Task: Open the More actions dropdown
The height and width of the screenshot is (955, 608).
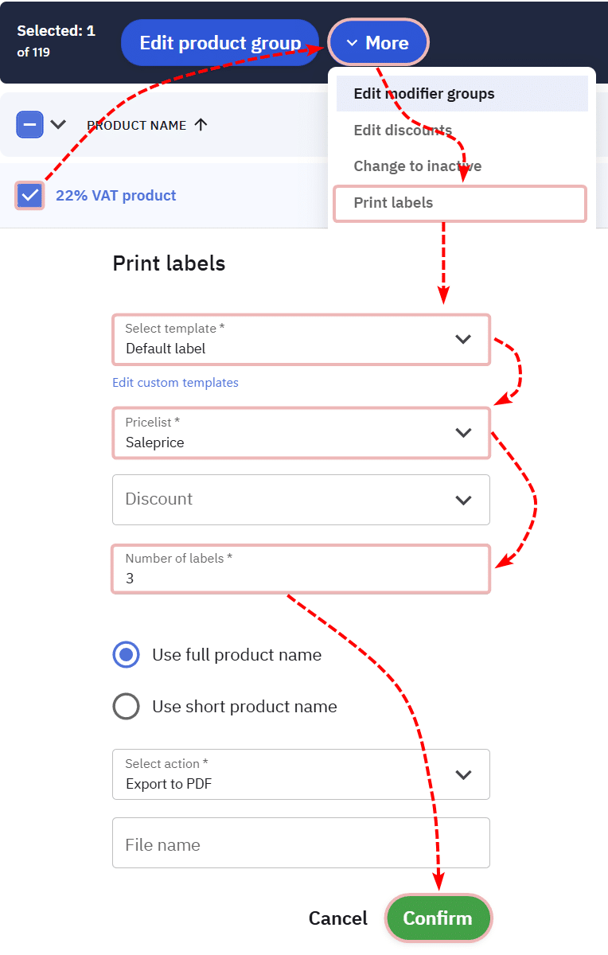Action: (x=378, y=43)
